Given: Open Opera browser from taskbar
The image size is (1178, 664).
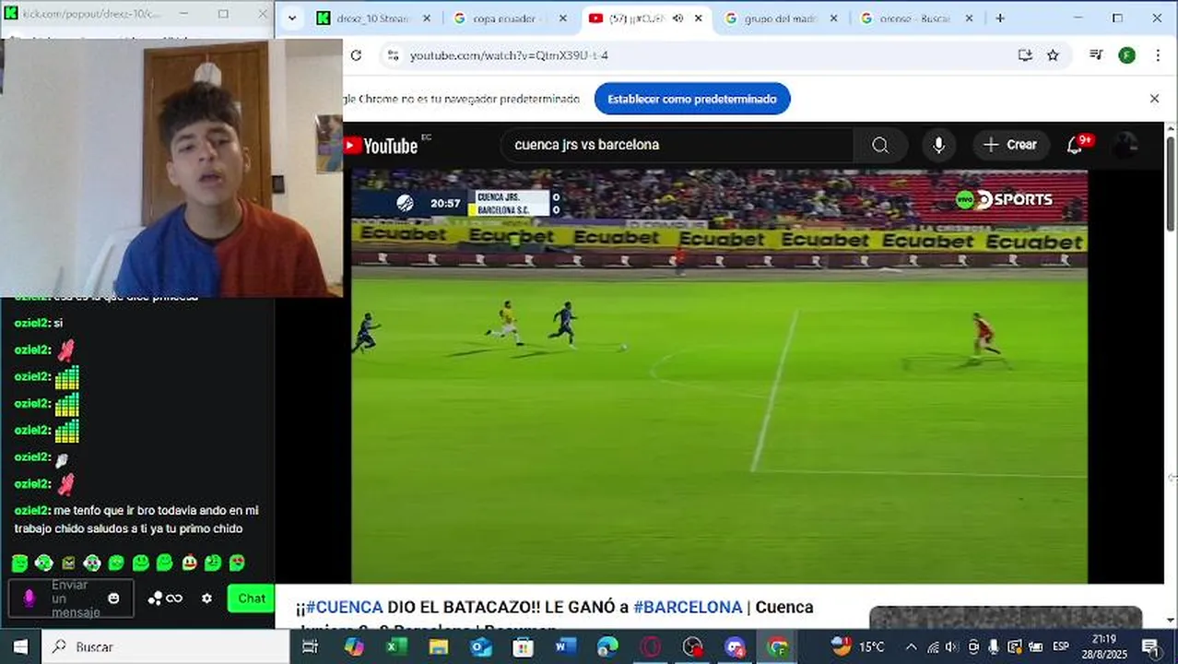Looking at the screenshot, I should [650, 646].
